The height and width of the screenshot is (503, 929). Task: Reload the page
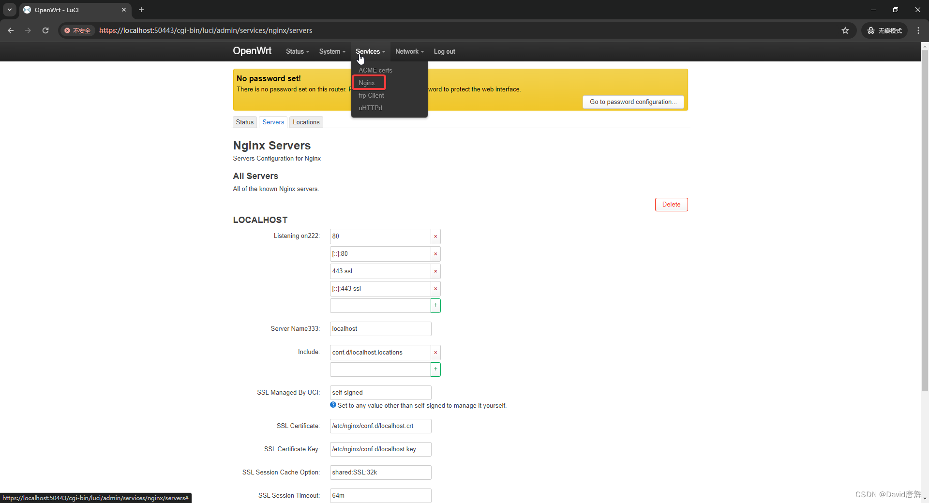[x=45, y=30]
